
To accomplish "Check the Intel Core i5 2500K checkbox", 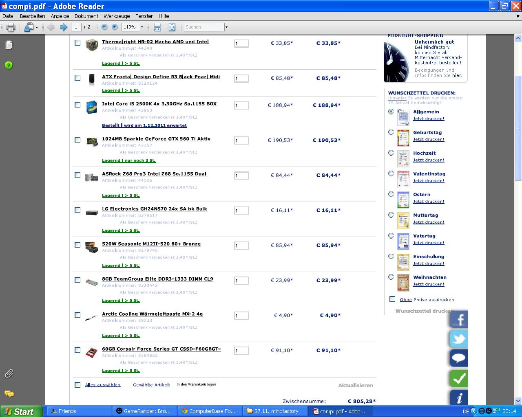I will [77, 105].
